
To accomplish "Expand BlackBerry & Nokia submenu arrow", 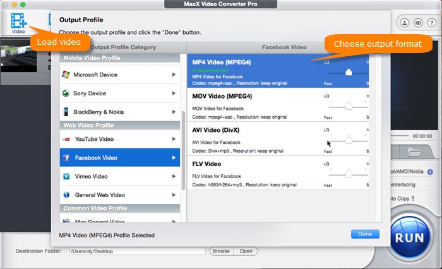I will click(174, 112).
